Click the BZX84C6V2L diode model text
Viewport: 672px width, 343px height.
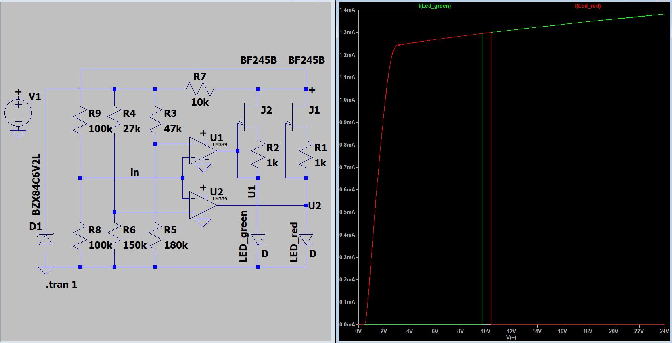pos(36,184)
